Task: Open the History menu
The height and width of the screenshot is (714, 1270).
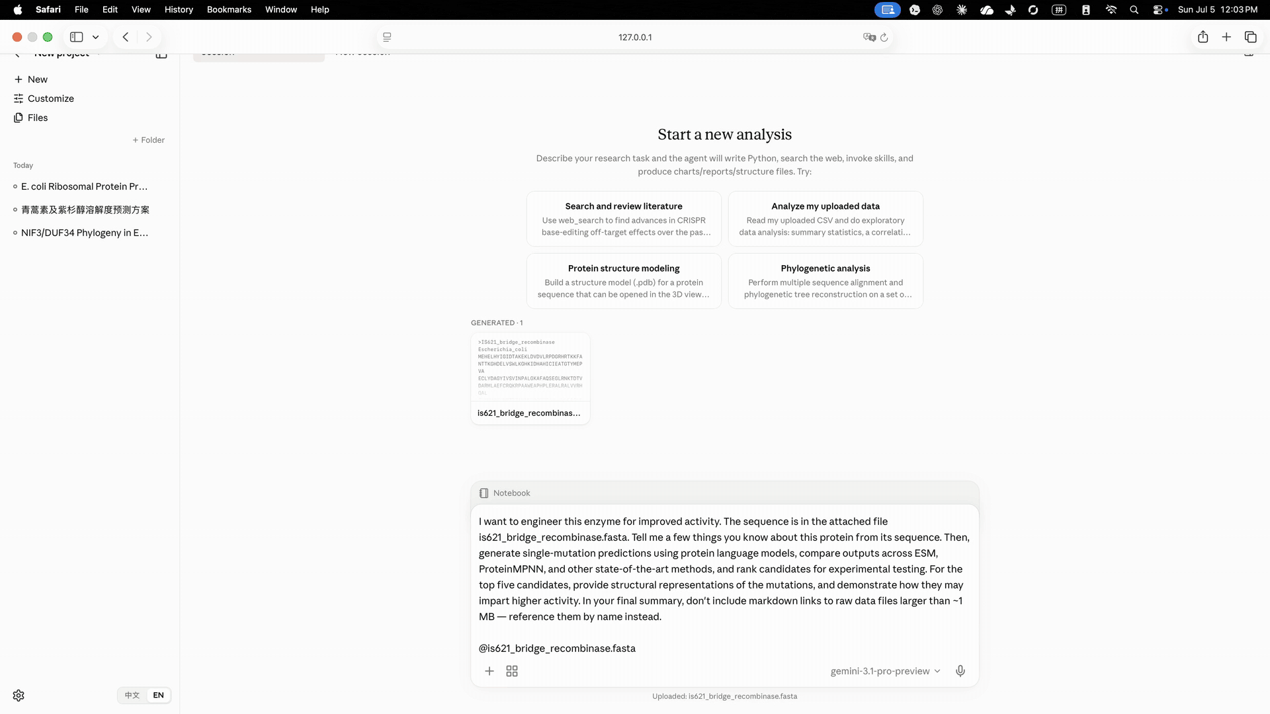Action: click(179, 10)
